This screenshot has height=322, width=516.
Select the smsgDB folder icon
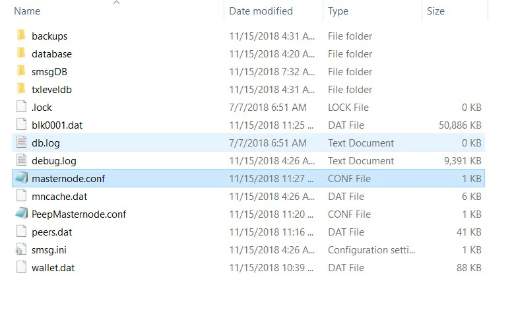(x=21, y=71)
